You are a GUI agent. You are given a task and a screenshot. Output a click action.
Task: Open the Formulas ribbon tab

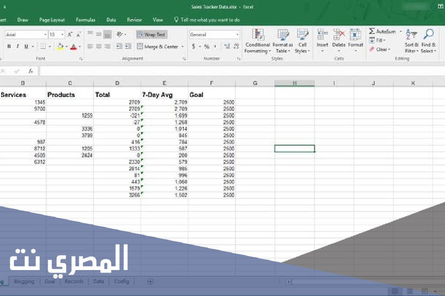[x=86, y=20]
